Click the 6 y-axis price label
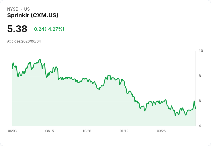 coord(200,101)
